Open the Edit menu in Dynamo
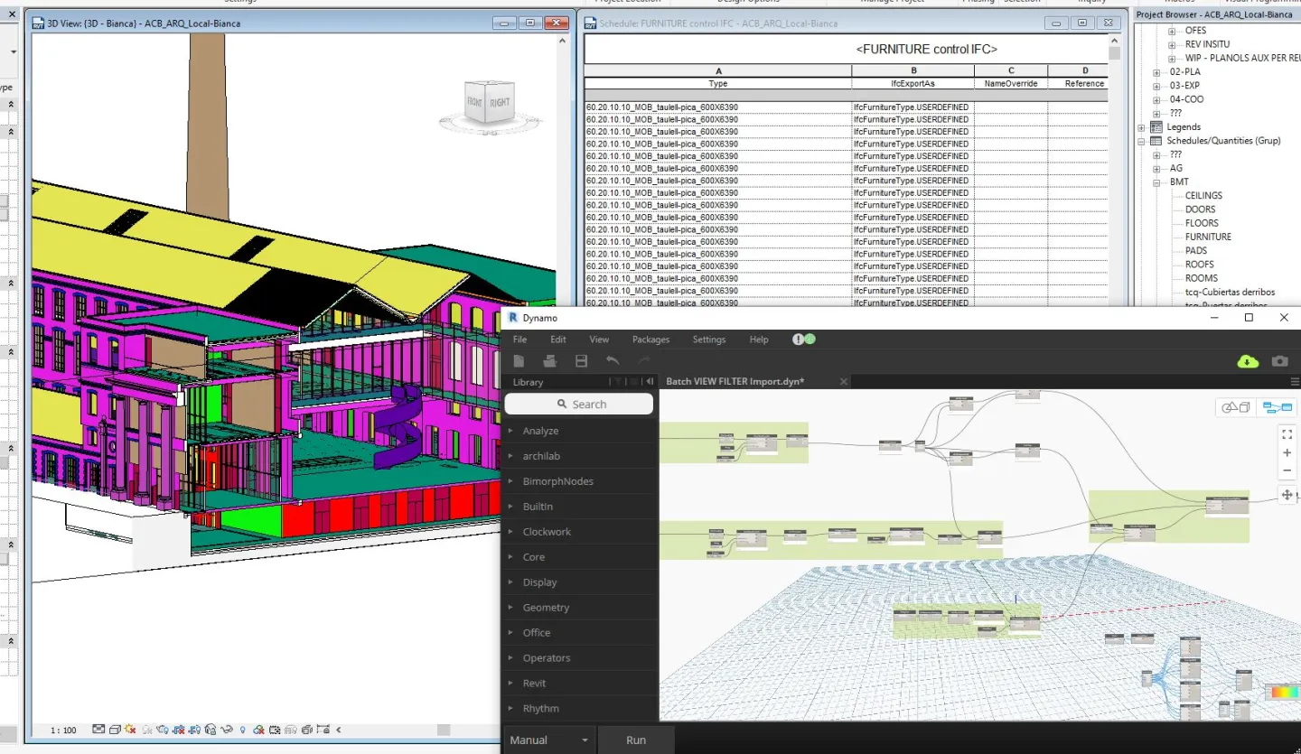 [558, 340]
